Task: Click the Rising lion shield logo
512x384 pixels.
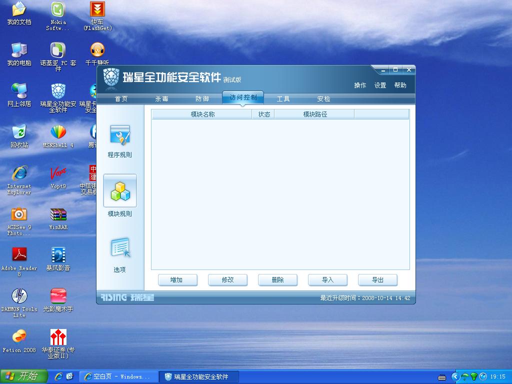Action: [111, 77]
